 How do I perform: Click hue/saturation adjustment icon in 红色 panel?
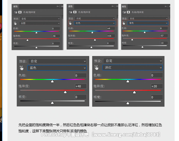coord(71,12)
